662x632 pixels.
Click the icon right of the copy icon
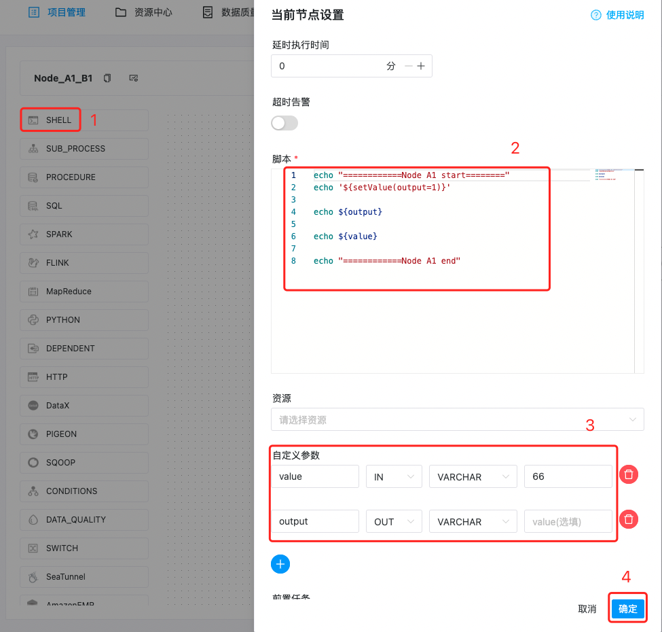coord(133,78)
